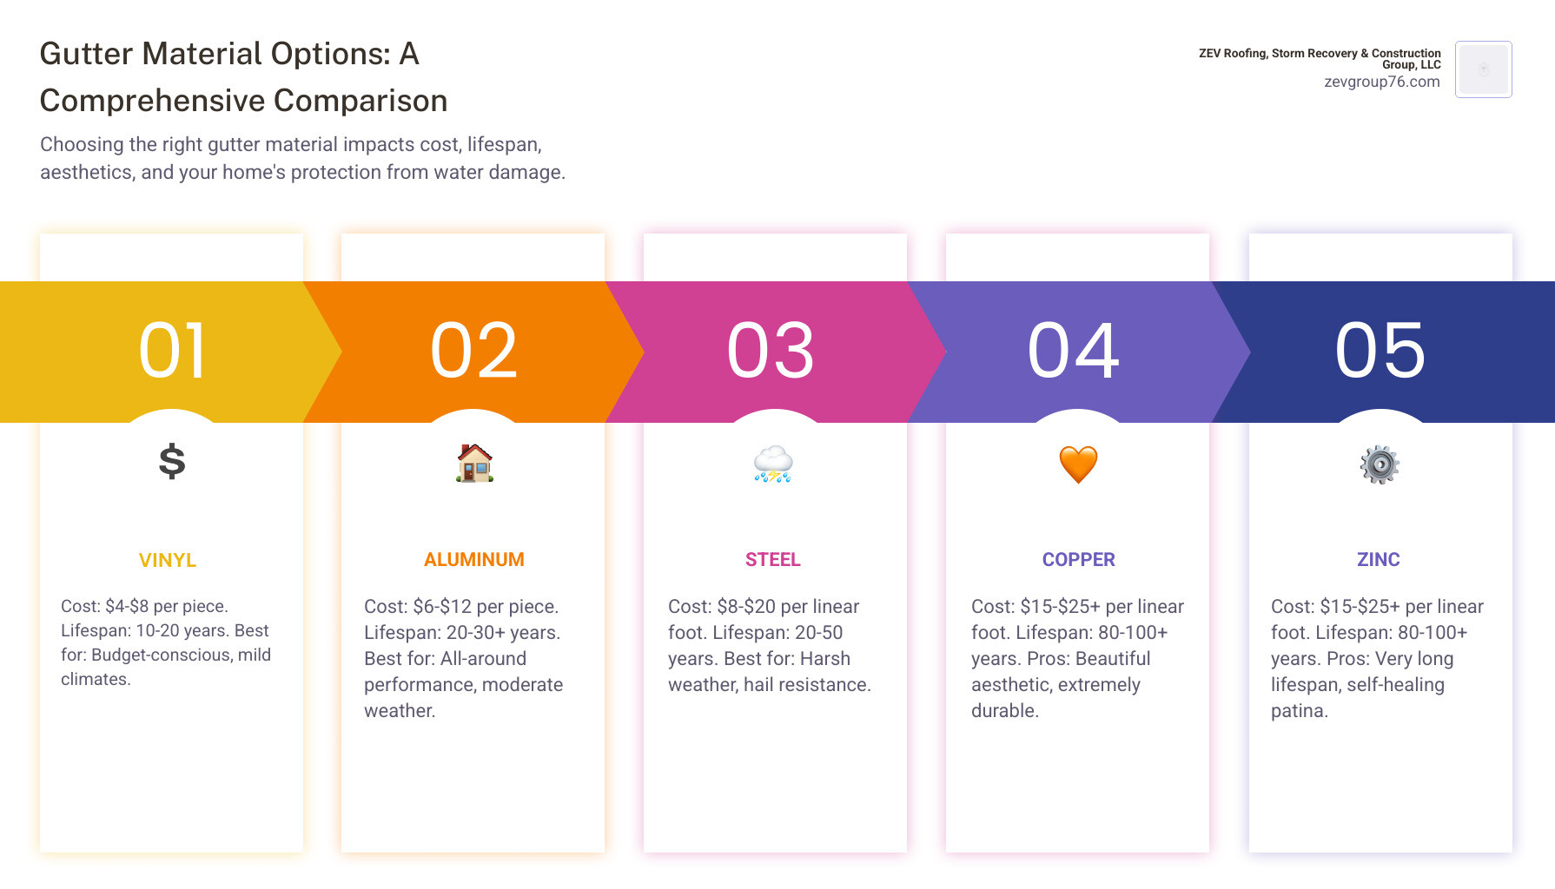The width and height of the screenshot is (1555, 889).
Task: Click the Steel cost and lifespan description
Action: (770, 645)
